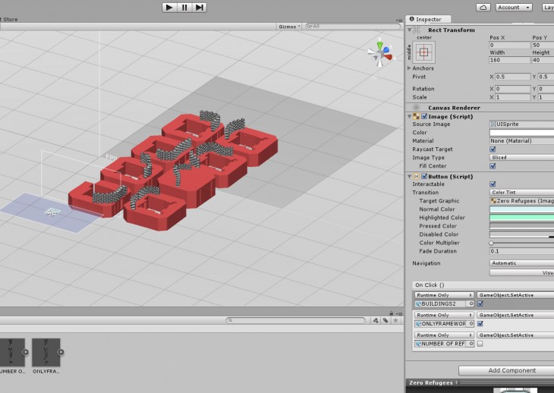
Task: Enable the NUMBER OF REF SetActive checkbox
Action: pos(480,344)
